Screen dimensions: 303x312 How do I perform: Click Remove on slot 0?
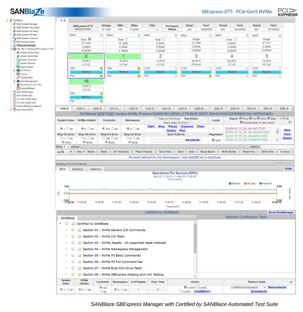coord(86,72)
